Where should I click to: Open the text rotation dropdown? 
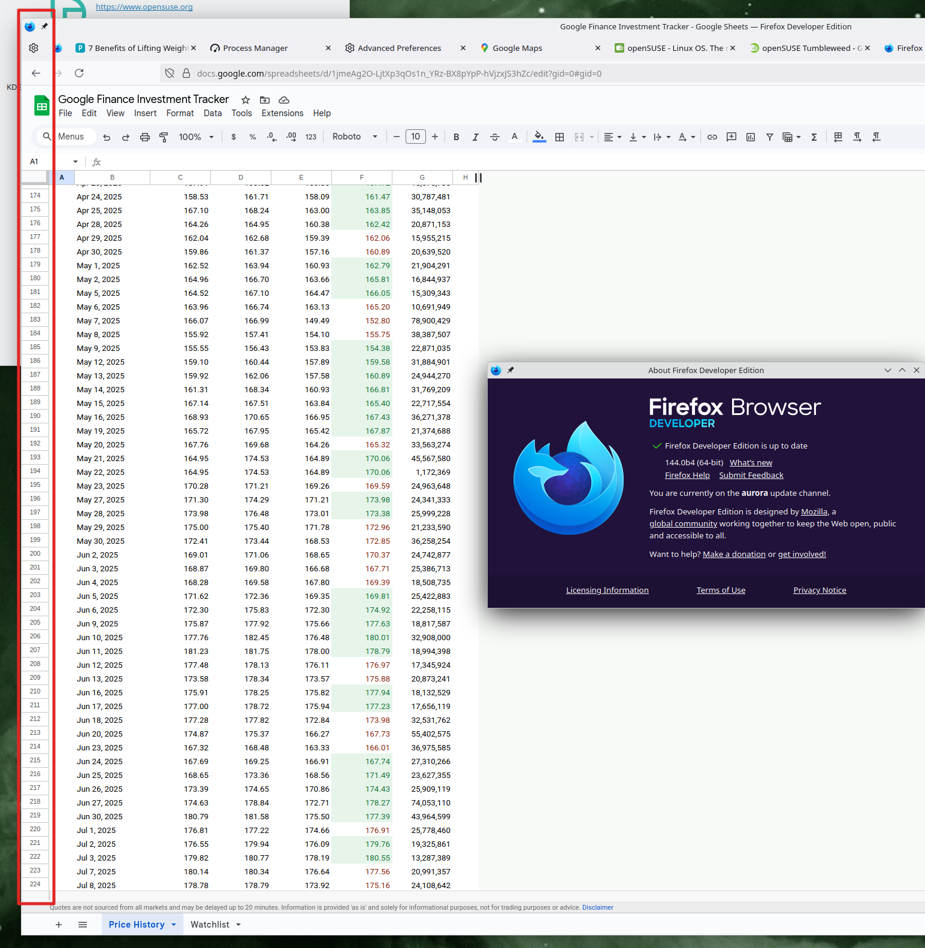point(687,137)
